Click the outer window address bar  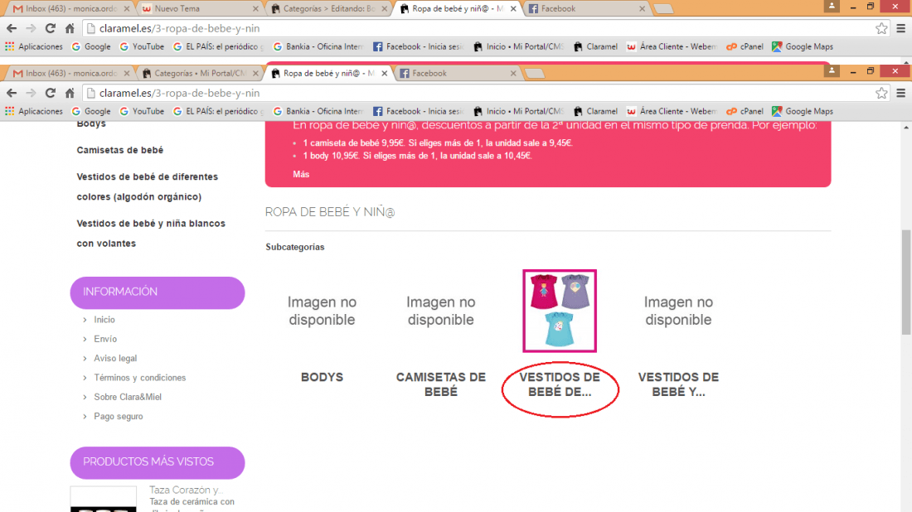[x=477, y=28]
